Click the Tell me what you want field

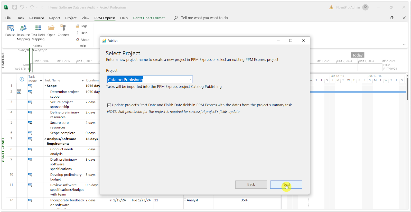click(x=204, y=18)
